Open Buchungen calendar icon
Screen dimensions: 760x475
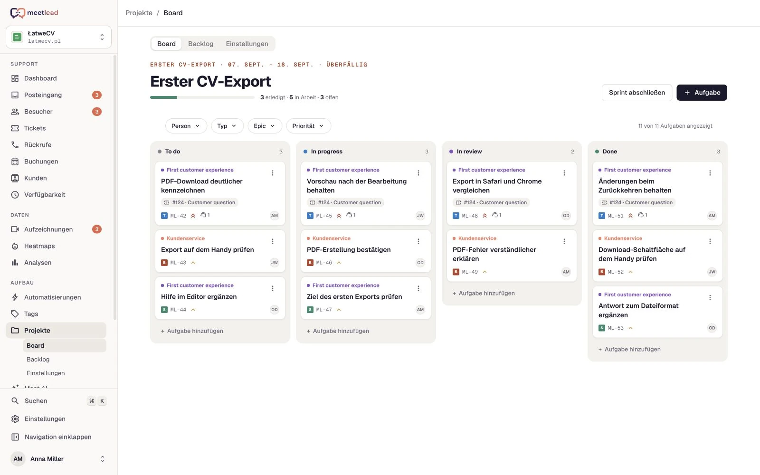15,161
